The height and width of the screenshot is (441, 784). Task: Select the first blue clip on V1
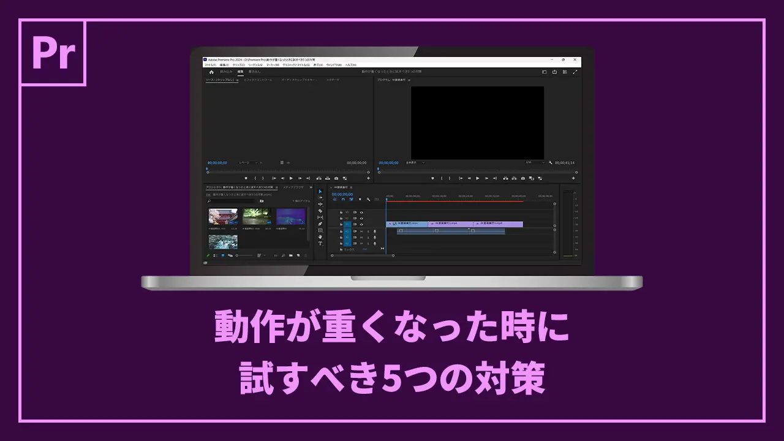[x=407, y=224]
